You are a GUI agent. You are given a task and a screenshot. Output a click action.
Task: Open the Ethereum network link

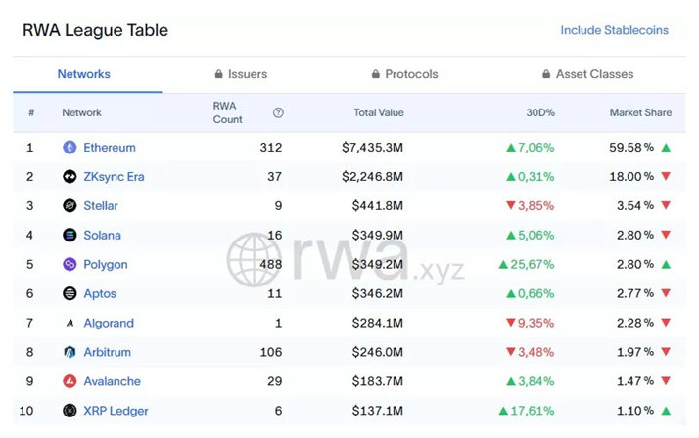[110, 148]
